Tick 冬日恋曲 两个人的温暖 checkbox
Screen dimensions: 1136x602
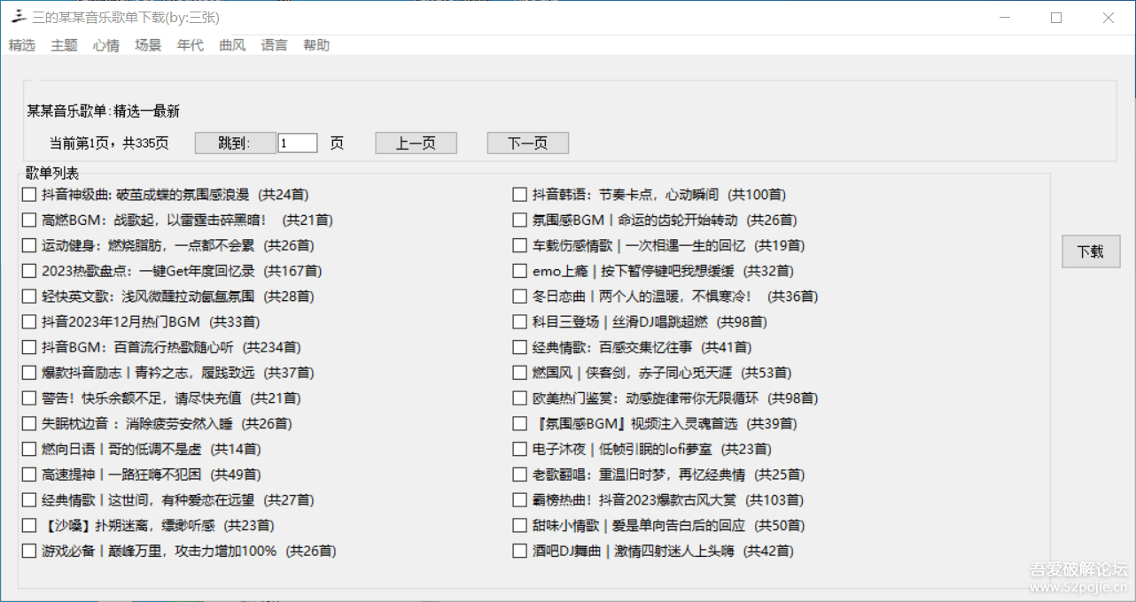pyautogui.click(x=520, y=297)
